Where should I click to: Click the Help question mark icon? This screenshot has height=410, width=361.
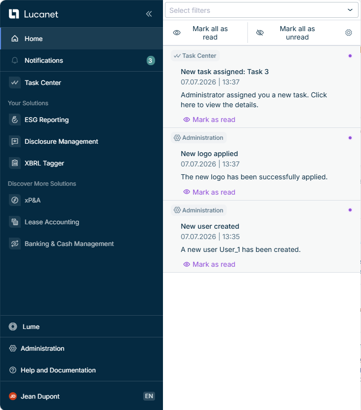(13, 370)
